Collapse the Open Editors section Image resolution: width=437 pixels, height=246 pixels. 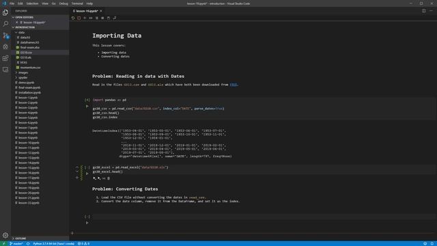(x=40, y=17)
